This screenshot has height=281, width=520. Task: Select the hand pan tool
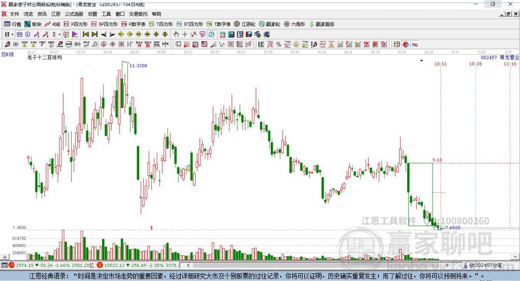pos(176,34)
